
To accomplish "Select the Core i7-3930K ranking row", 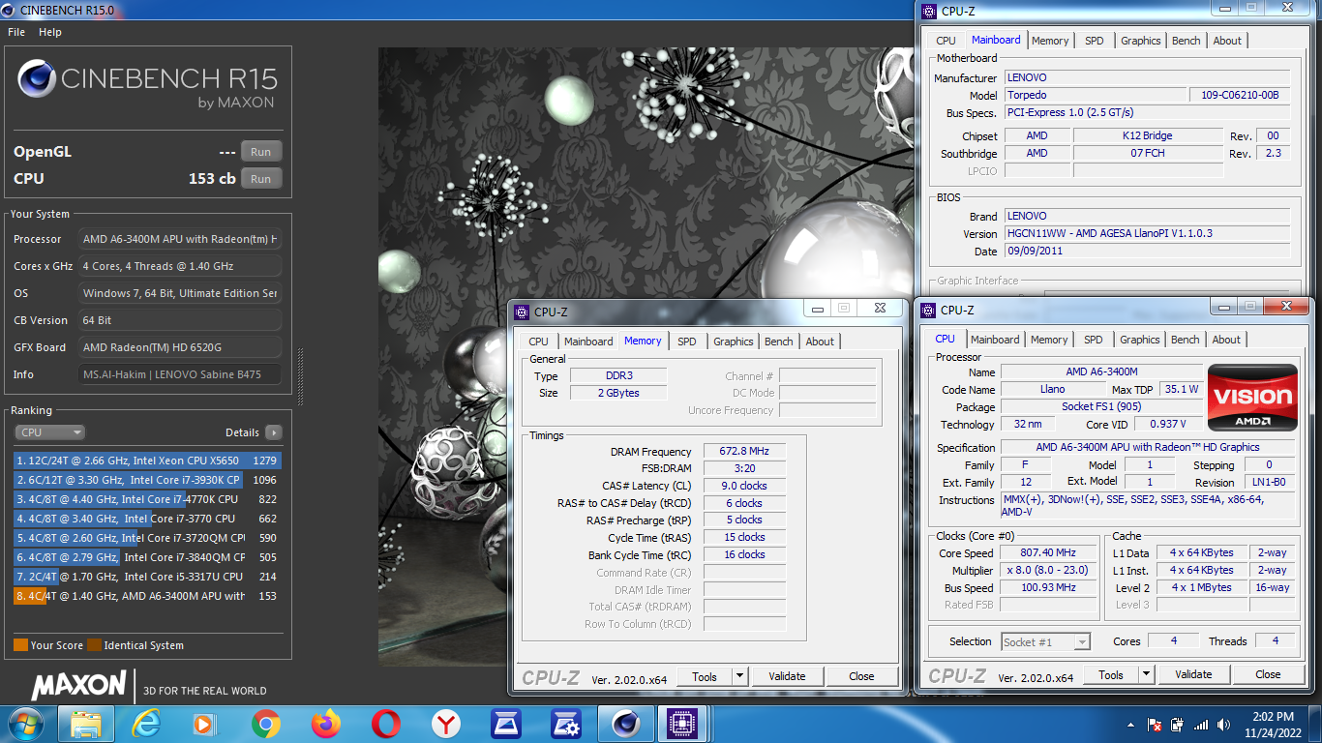I will pos(146,480).
